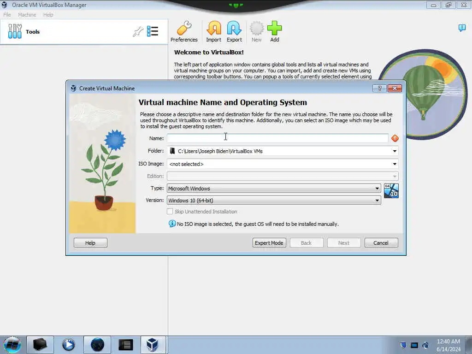Open Preferences from the VirtualBox toolbar
The height and width of the screenshot is (354, 472).
pyautogui.click(x=184, y=31)
